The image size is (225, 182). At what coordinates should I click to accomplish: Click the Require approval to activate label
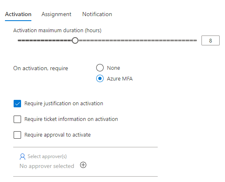point(57,135)
